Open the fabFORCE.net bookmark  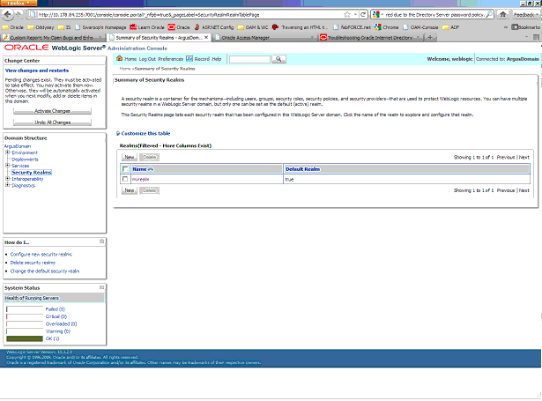pyautogui.click(x=352, y=27)
